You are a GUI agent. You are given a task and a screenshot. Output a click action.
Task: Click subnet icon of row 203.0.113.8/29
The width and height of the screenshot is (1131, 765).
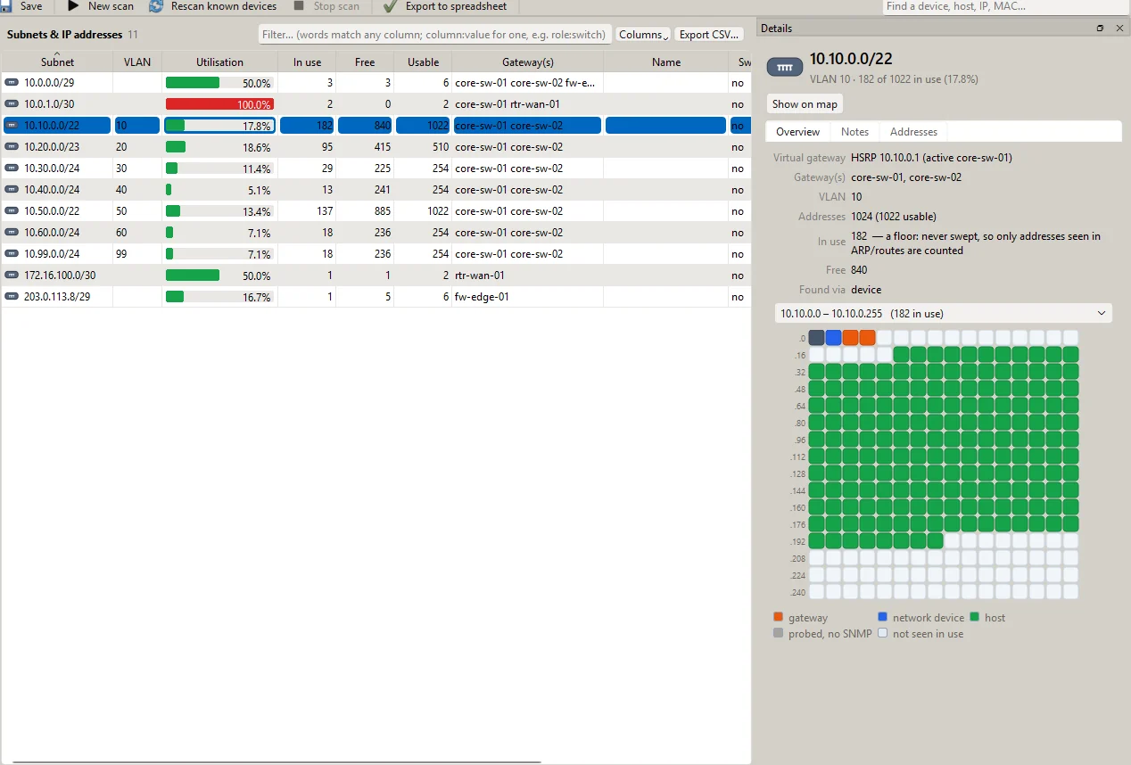(12, 297)
